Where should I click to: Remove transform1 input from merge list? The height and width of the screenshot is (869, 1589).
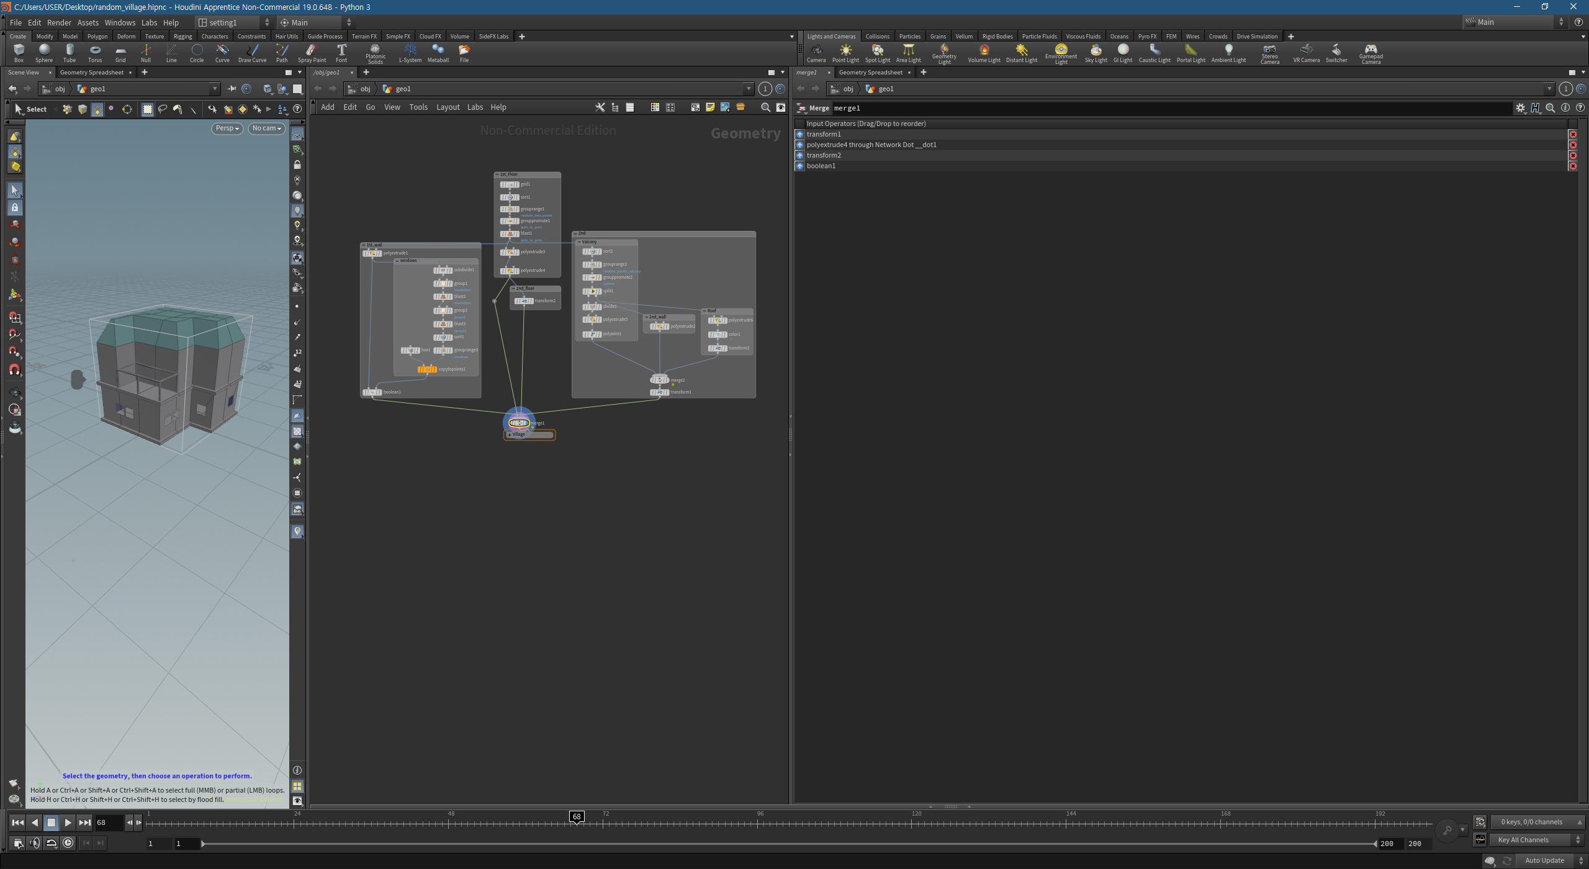tap(1572, 134)
